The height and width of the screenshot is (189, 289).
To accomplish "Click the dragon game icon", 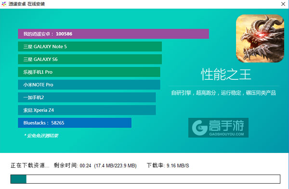I will point(260,38).
